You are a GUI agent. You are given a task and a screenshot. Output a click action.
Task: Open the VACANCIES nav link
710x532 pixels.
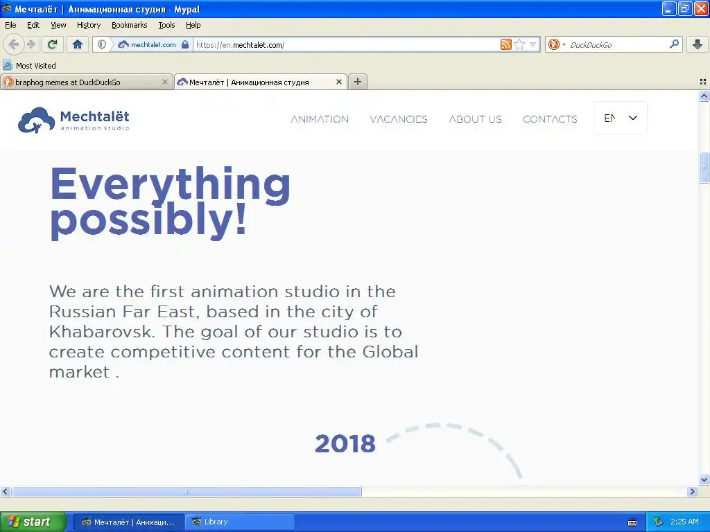point(399,119)
